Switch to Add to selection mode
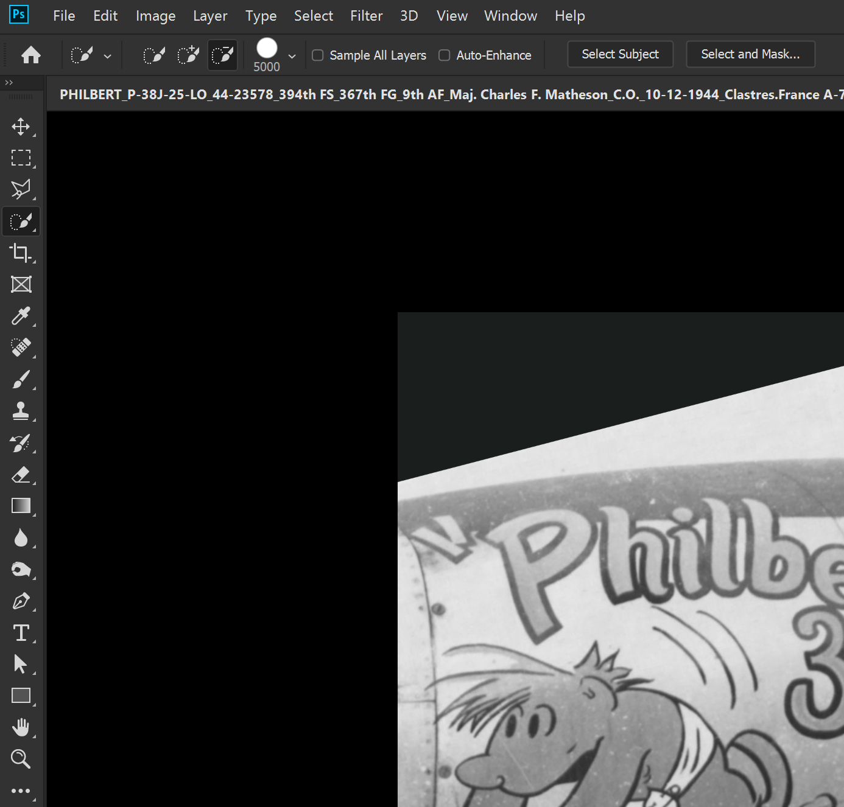This screenshot has height=807, width=844. (x=188, y=55)
